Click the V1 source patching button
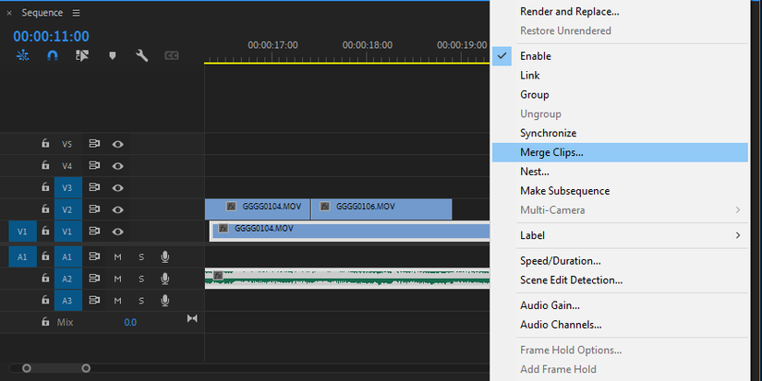Viewport: 762px width, 381px height. point(22,232)
